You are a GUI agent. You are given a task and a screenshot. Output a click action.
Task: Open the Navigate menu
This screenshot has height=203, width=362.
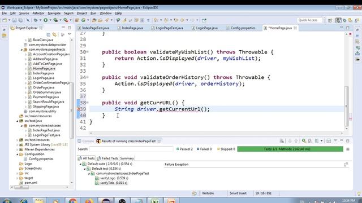click(54, 14)
